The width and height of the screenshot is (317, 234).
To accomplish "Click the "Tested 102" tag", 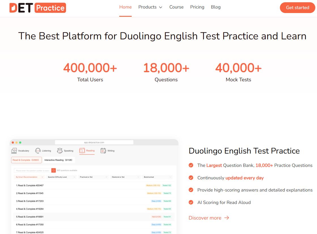I will [x=167, y=186].
